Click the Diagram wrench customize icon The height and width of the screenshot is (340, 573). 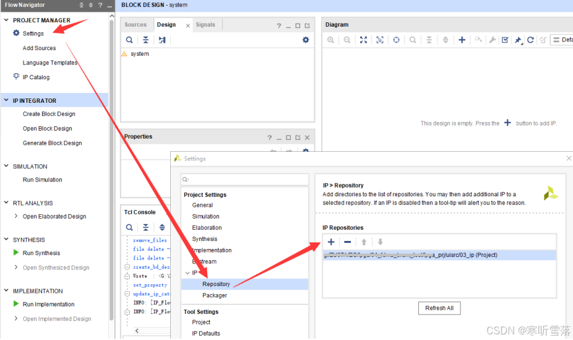[x=492, y=40]
